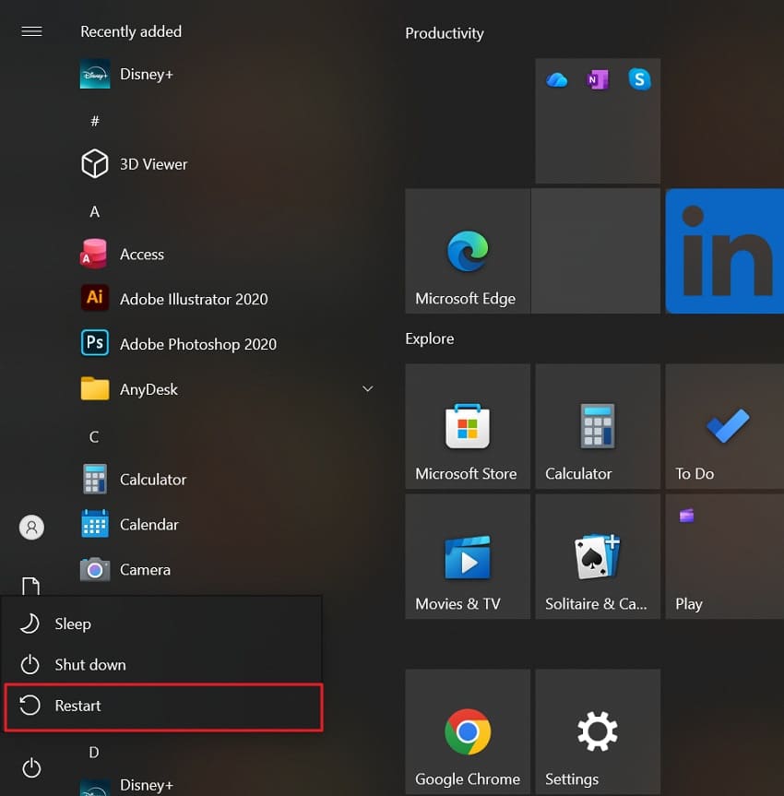Jump to letter # section header
Viewport: 784px width, 796px height.
pyautogui.click(x=94, y=121)
